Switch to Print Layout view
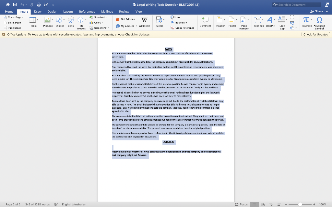Screen dimensions: 332x207 254,204
